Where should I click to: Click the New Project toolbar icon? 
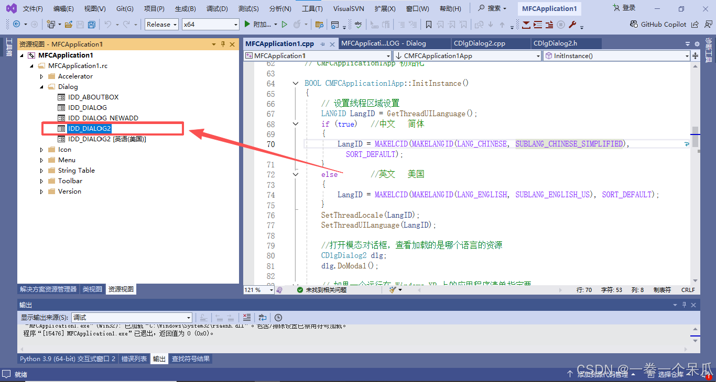(x=51, y=24)
